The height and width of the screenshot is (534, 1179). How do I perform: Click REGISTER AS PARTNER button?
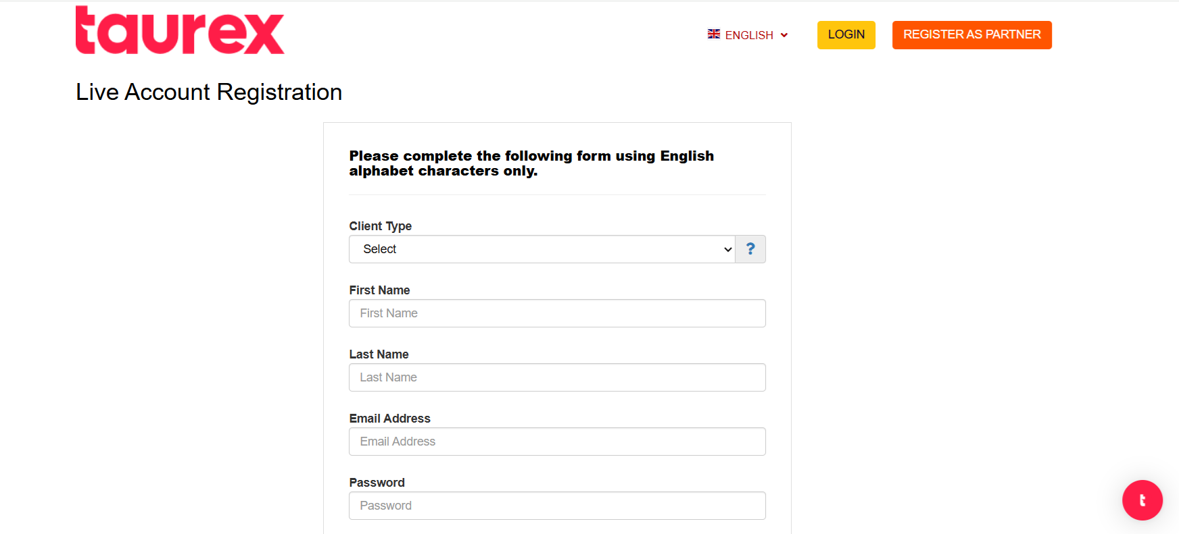click(972, 34)
